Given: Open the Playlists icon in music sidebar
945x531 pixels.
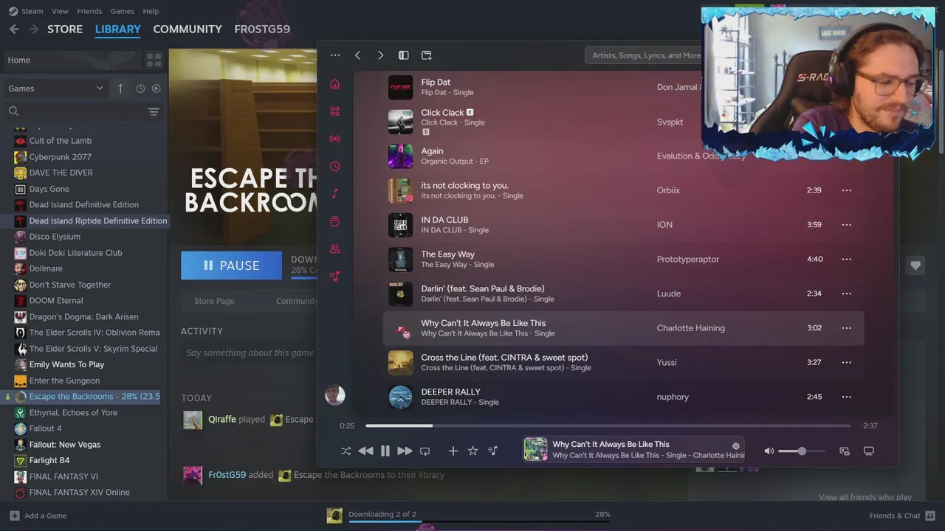Looking at the screenshot, I should [334, 276].
